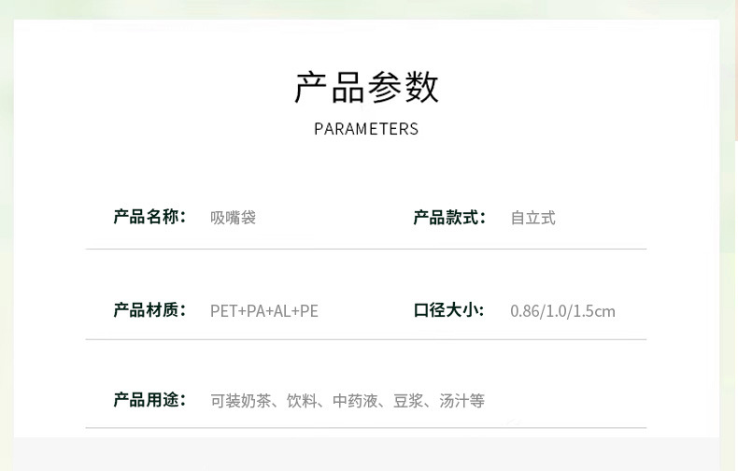Click the PARAMETERS subtitle text

tap(366, 129)
